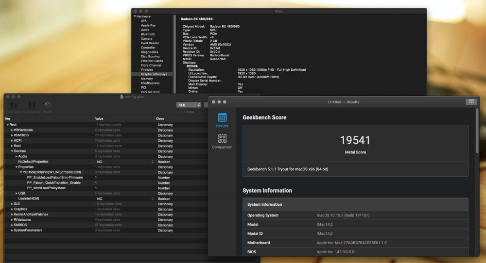Select the PP_WorkLoadPolicyMask row

click(106, 188)
